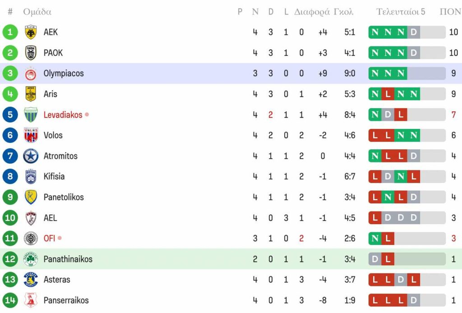Image resolution: width=462 pixels, height=313 pixels.
Task: Click the AEK club crest icon
Action: [31, 32]
